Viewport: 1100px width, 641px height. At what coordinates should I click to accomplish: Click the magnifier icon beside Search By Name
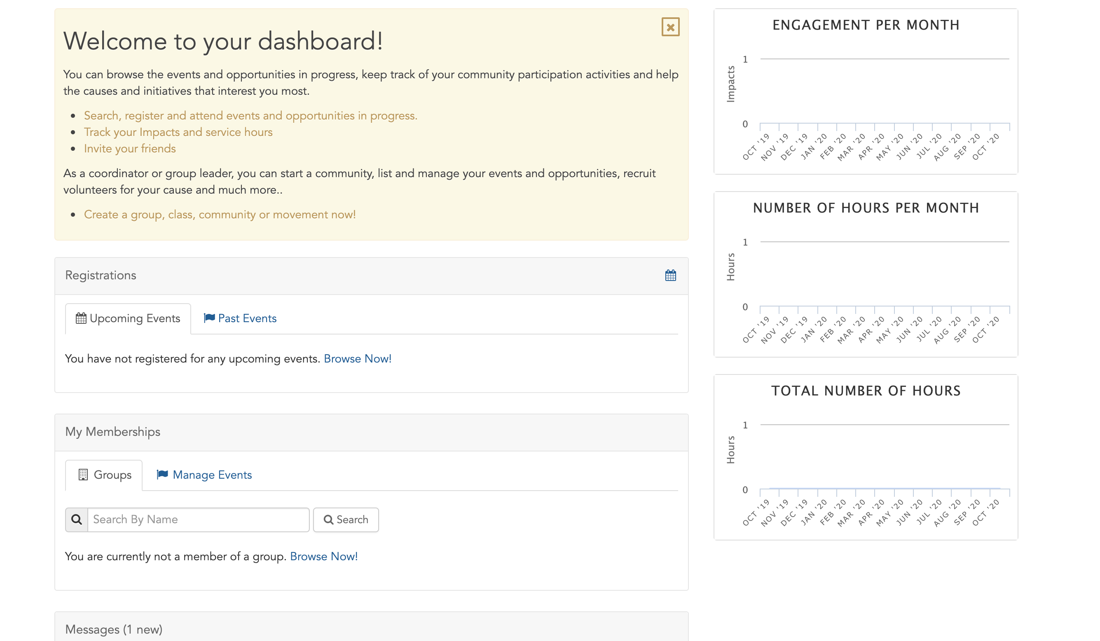pos(76,520)
